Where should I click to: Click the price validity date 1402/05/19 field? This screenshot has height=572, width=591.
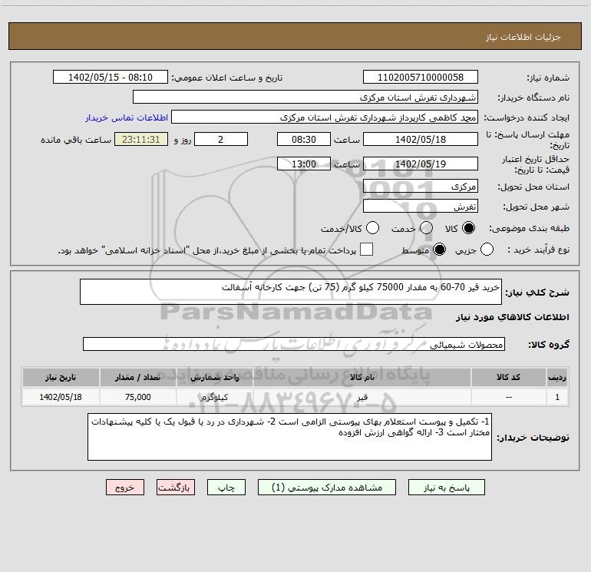(x=421, y=164)
